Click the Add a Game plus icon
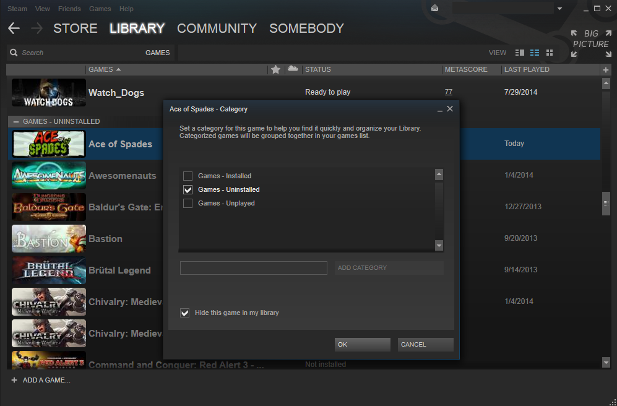The width and height of the screenshot is (617, 406). pos(14,380)
